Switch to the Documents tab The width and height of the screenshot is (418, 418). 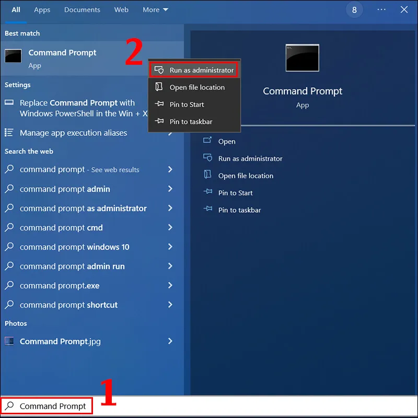pos(82,9)
